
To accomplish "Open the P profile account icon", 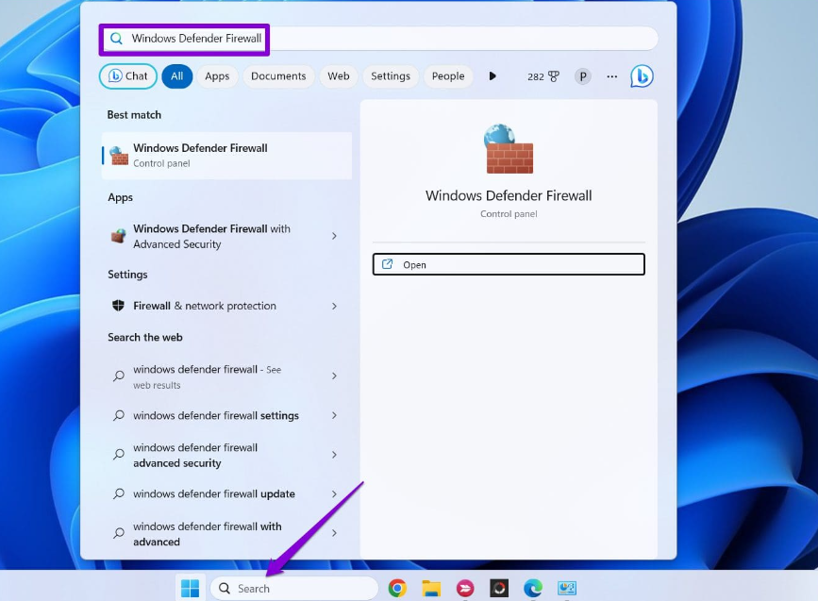I will tap(583, 76).
